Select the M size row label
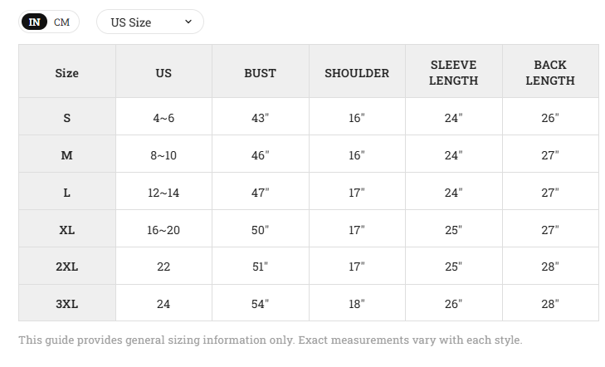The width and height of the screenshot is (605, 367). (x=66, y=155)
